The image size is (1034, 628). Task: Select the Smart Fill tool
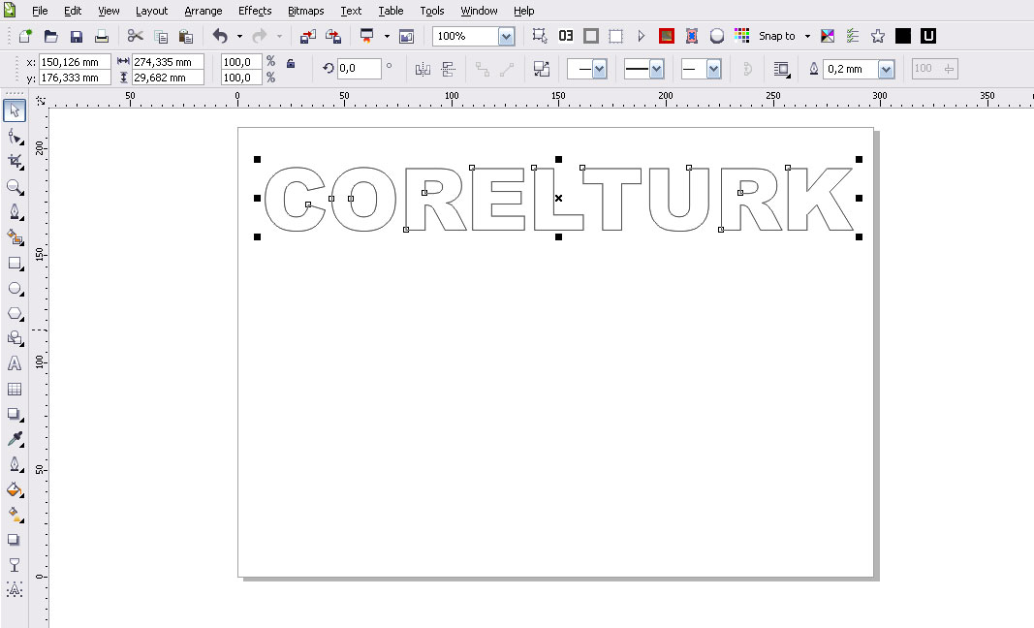pos(15,237)
